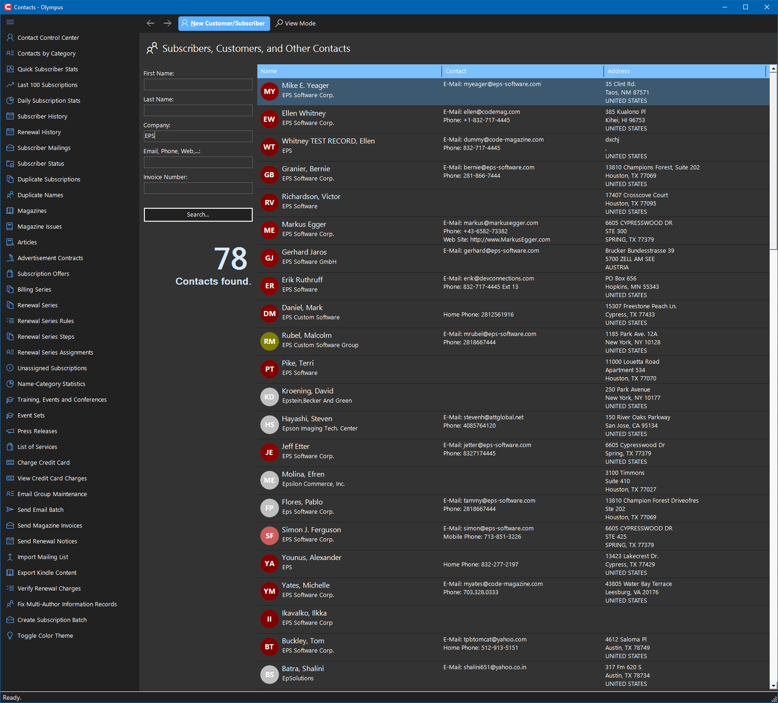Click Contacts by Category sidebar icon
Screen dimensions: 778x703
10,53
